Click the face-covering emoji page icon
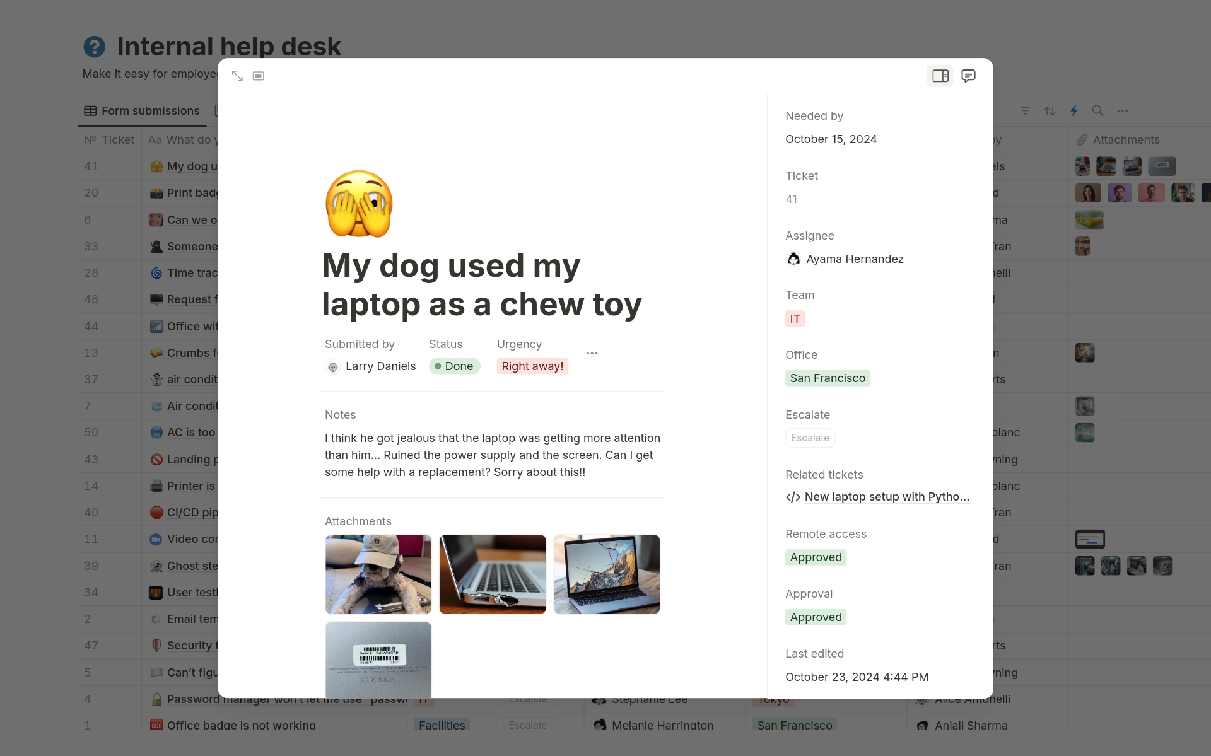 pos(359,203)
